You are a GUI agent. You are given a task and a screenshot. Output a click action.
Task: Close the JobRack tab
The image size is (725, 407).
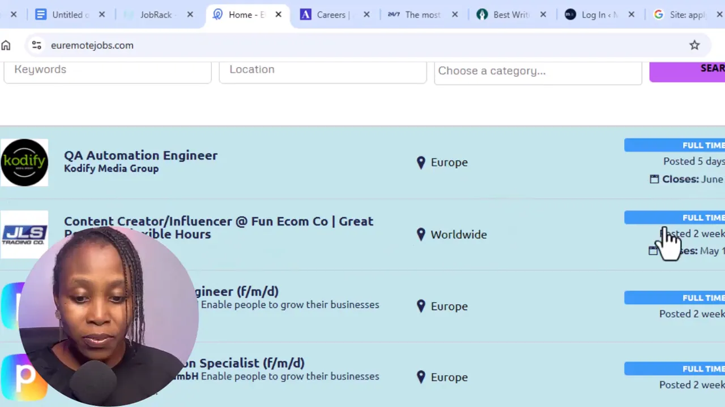(x=190, y=15)
